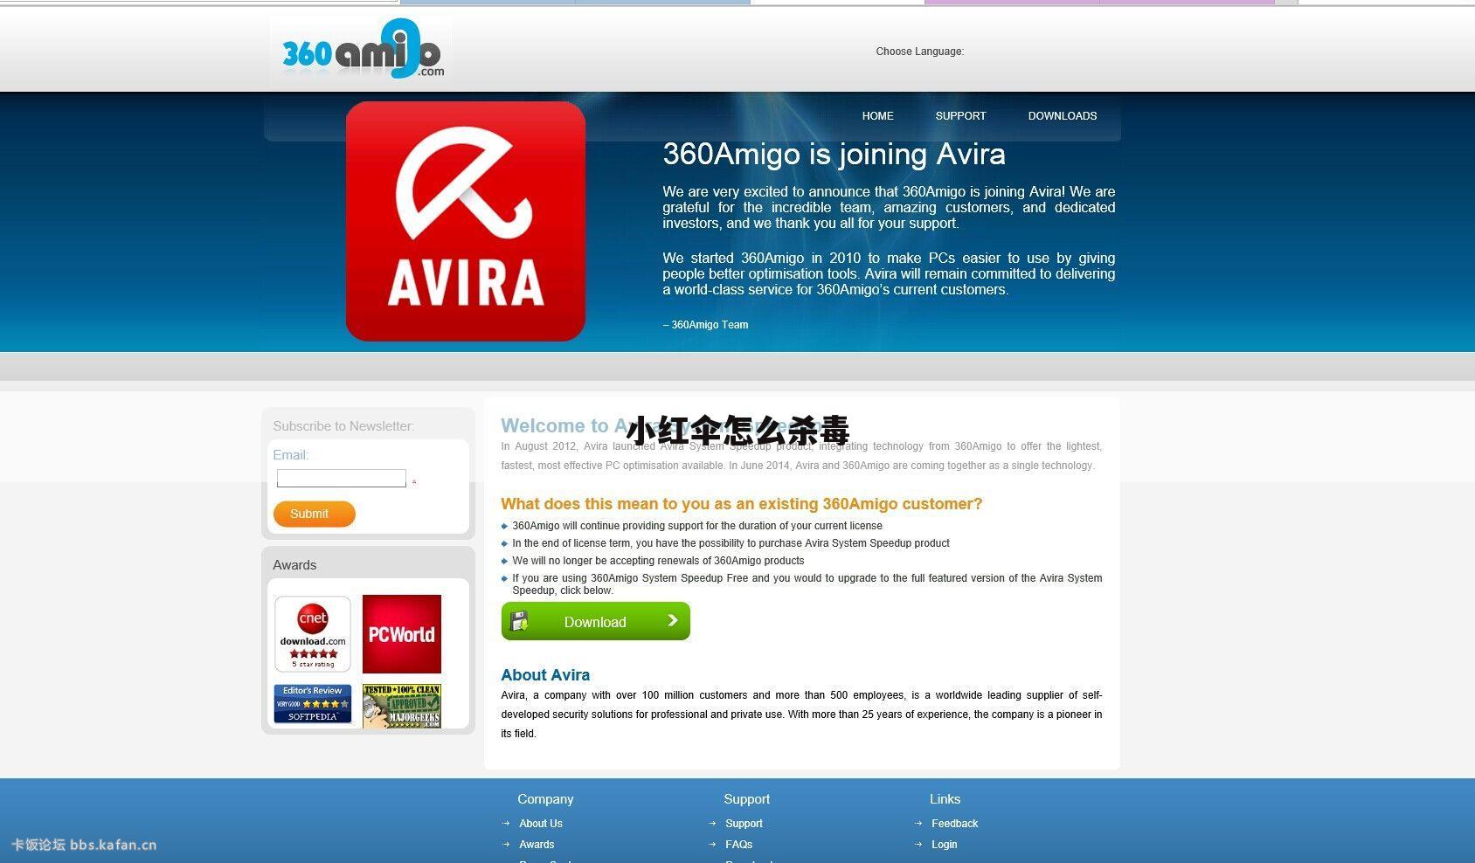Click the arrow bullet beside About Us
This screenshot has height=863, width=1475.
(x=506, y=824)
